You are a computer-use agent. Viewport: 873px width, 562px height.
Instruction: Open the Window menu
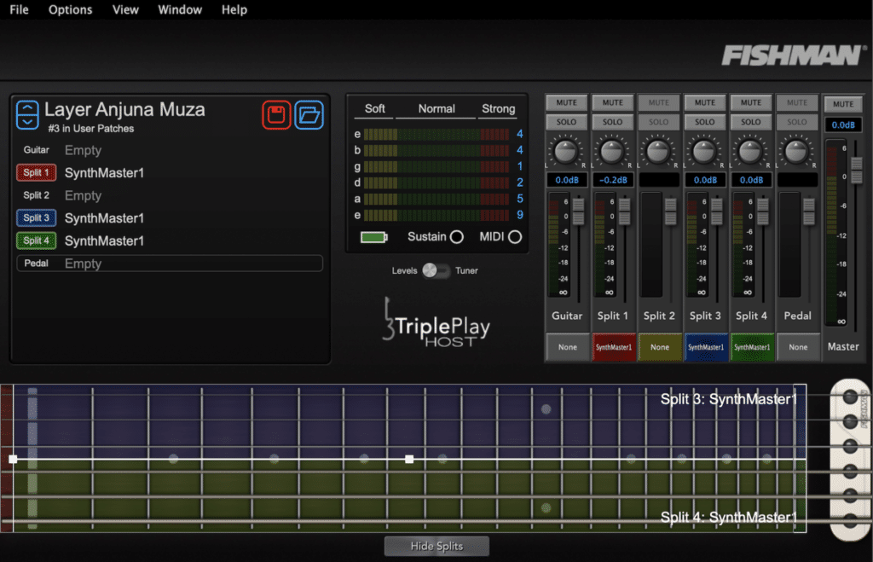180,9
